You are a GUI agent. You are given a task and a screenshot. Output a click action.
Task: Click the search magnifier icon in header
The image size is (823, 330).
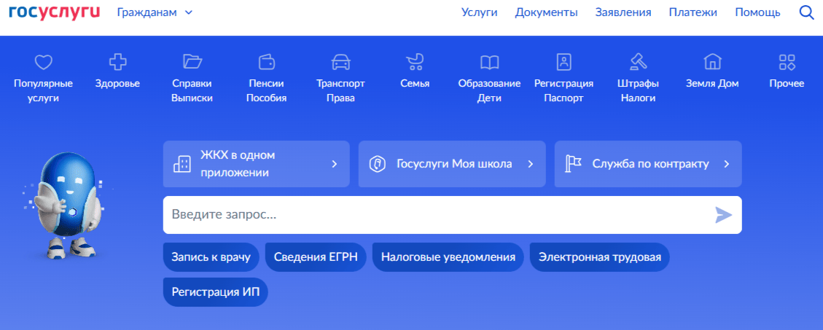(806, 12)
